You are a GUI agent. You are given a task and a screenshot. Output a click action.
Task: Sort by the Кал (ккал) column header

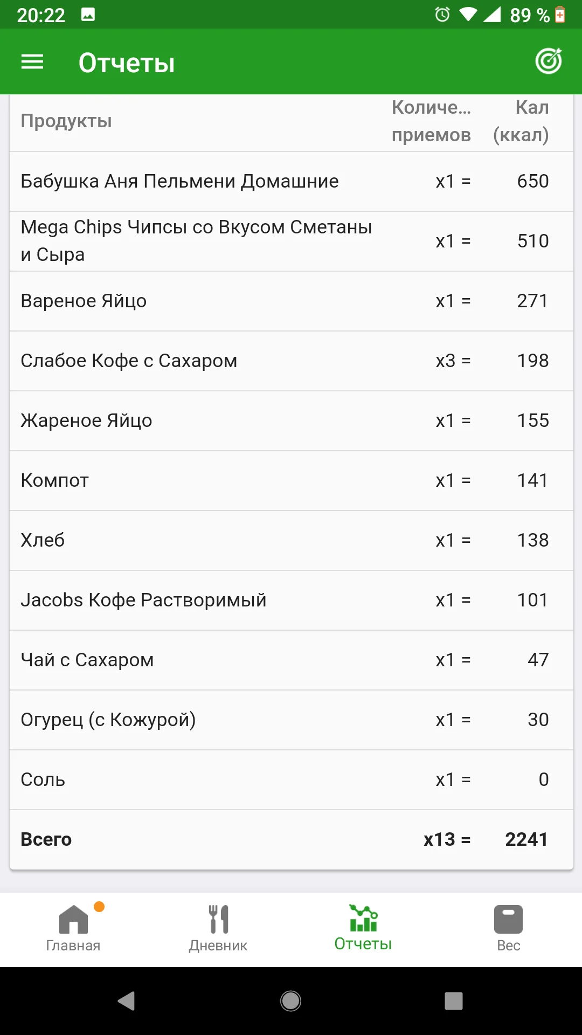pos(521,121)
